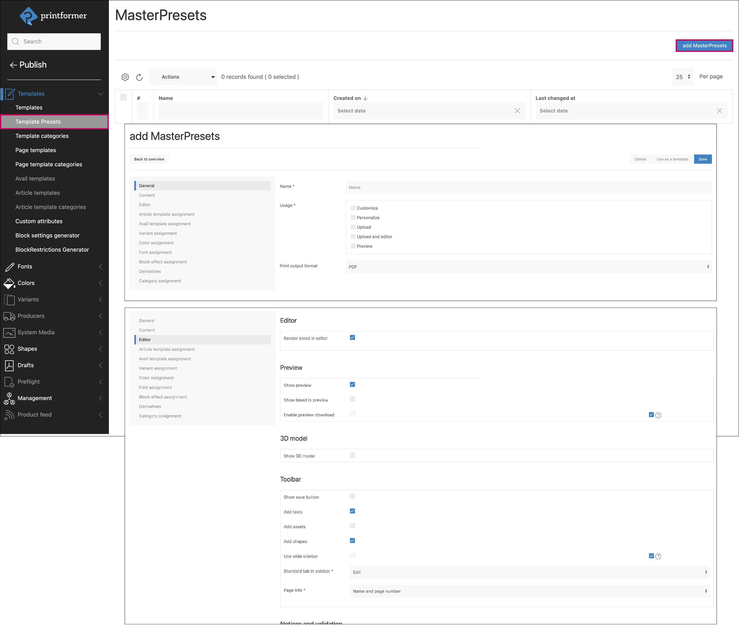The height and width of the screenshot is (628, 739).
Task: Click the refresh icon above the records table
Action: coord(139,77)
